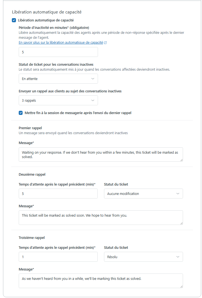Focus the Troisième rappel message text area
The image size is (202, 298).
[x=100, y=281]
